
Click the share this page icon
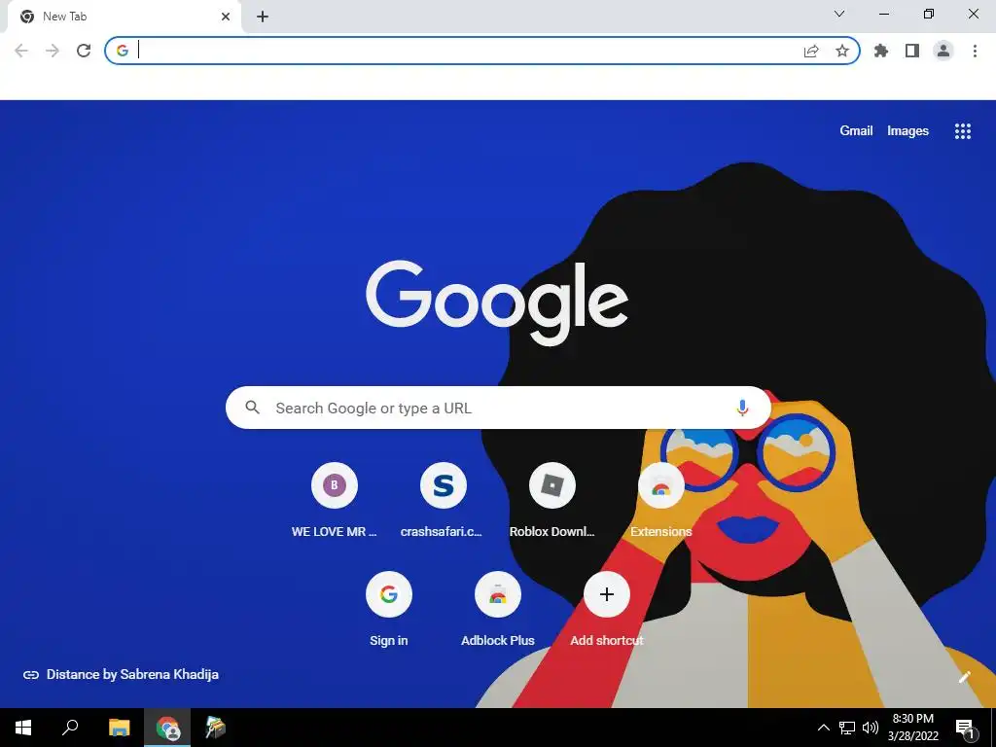click(x=811, y=51)
